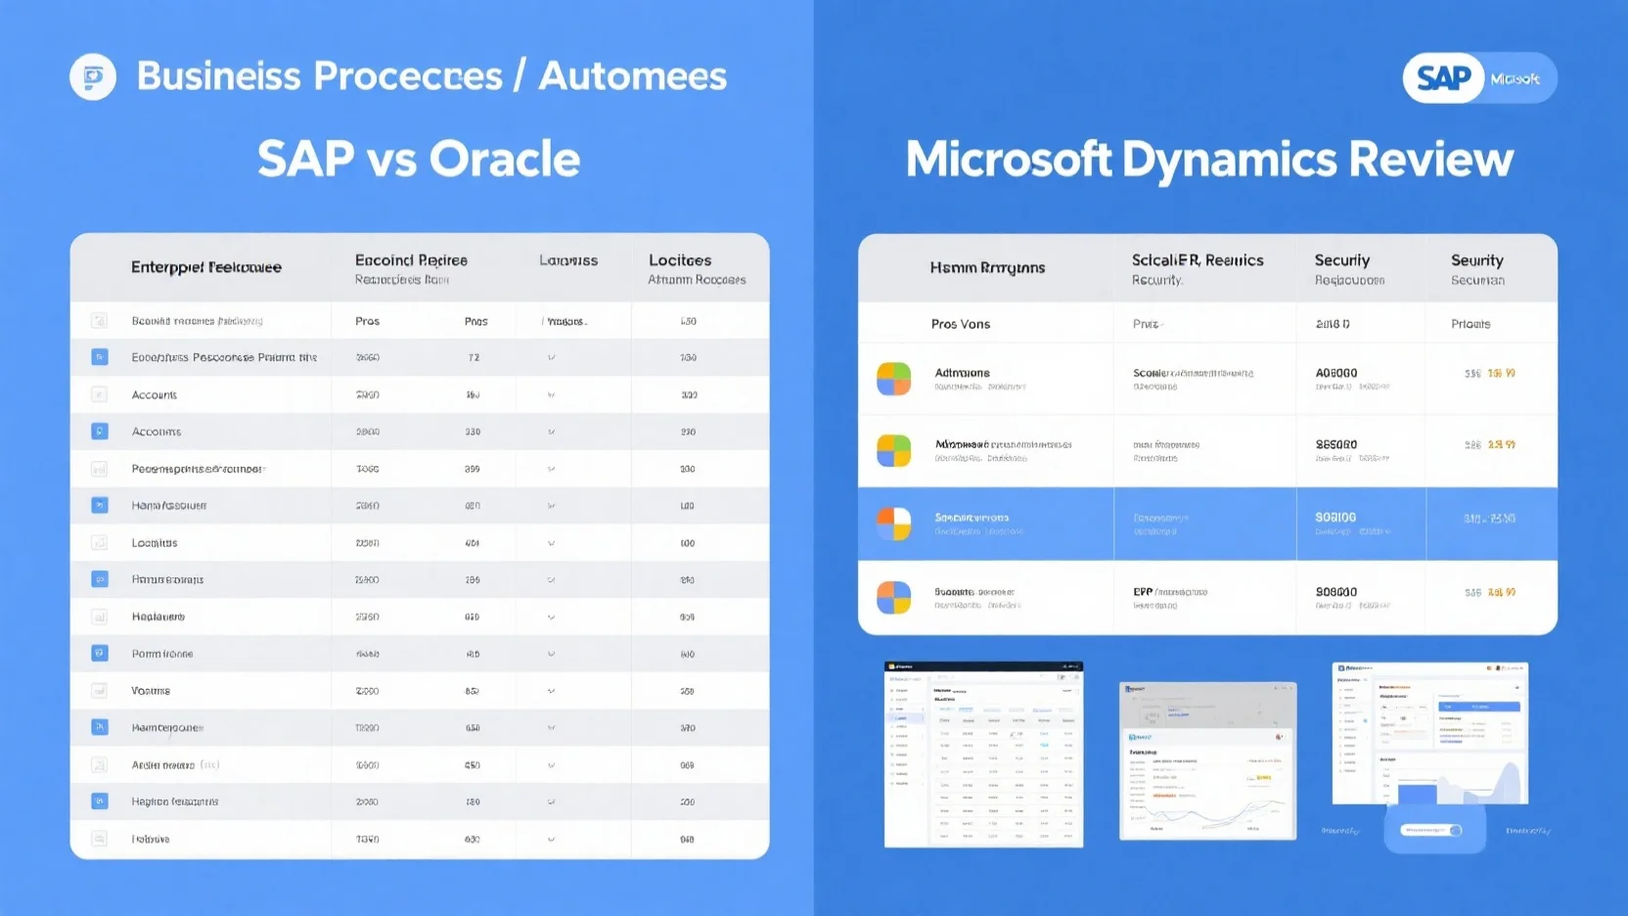Screen dimensions: 1628x916
Task: Click the gray icon beside Pecemspcrits row
Action: pyautogui.click(x=99, y=469)
